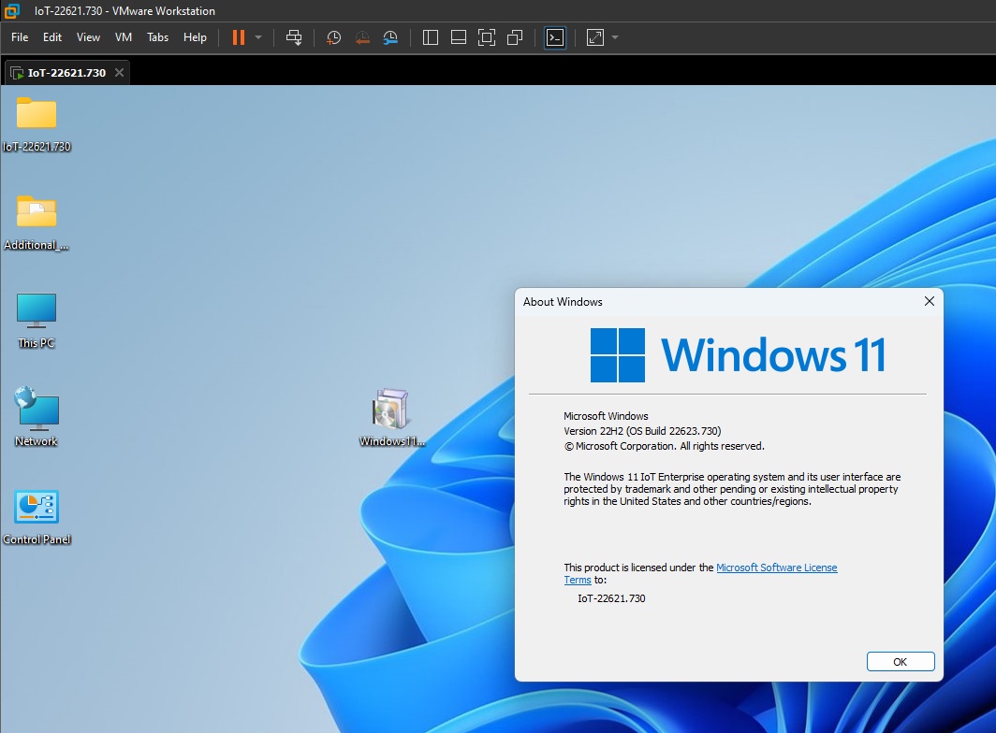
Task: Select the Network desktop icon
Action: point(37,417)
